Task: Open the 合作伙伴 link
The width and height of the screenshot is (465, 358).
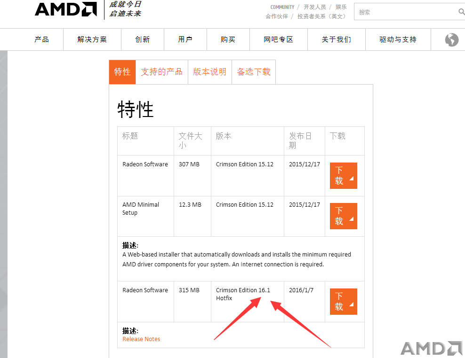Action: tap(277, 16)
